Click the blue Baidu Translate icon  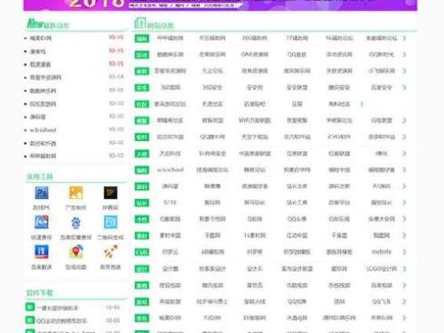42,252
